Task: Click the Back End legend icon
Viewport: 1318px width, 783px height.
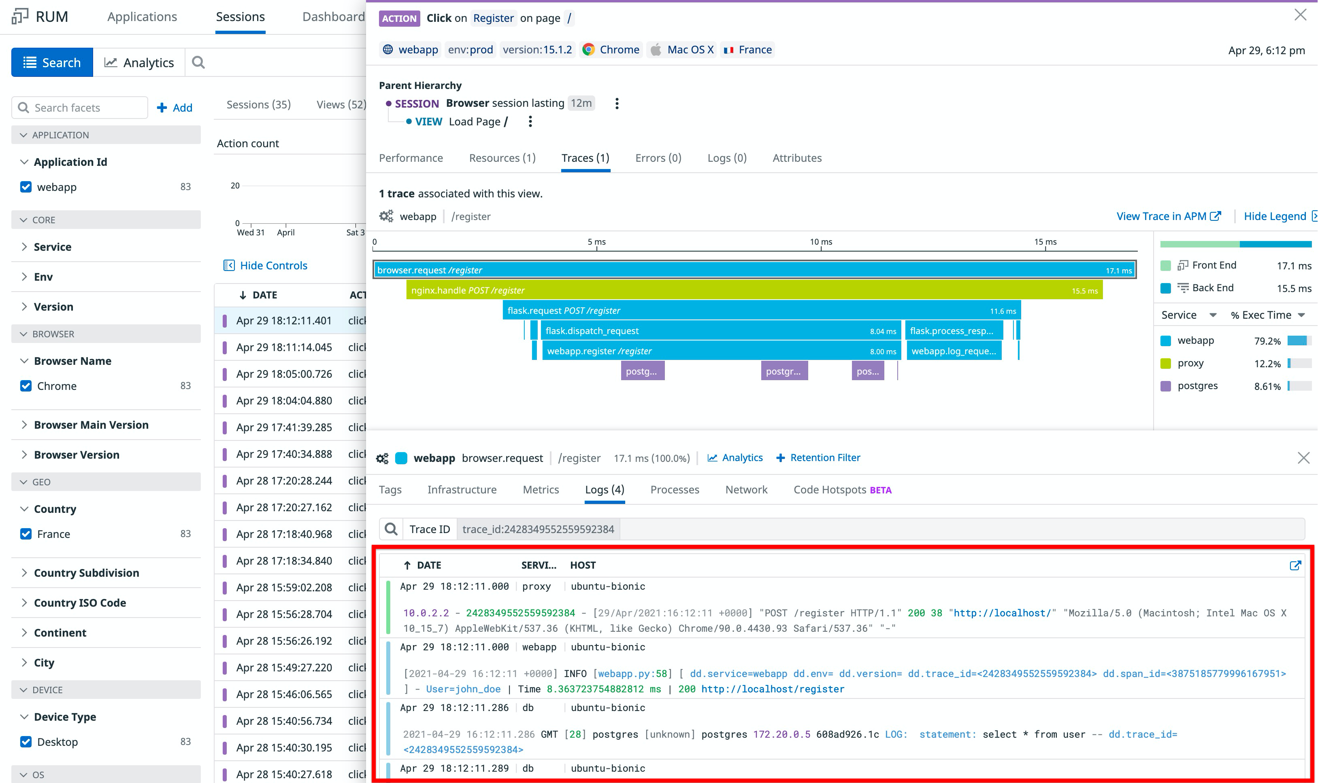Action: click(1183, 288)
